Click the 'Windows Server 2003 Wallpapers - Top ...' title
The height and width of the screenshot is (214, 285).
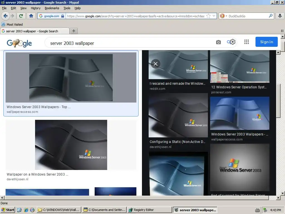coord(38,107)
